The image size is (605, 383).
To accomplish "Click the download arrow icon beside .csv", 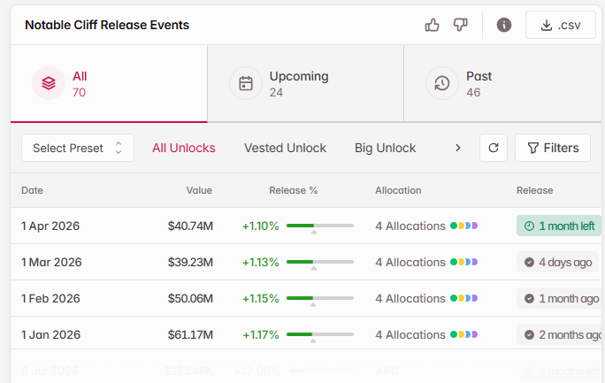I will 547,26.
